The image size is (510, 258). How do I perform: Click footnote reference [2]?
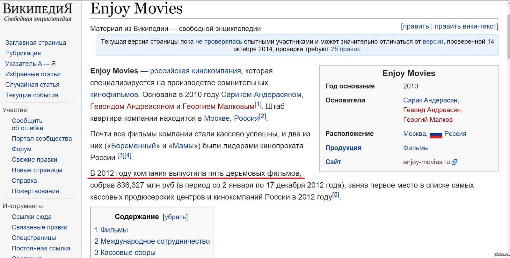click(x=262, y=116)
